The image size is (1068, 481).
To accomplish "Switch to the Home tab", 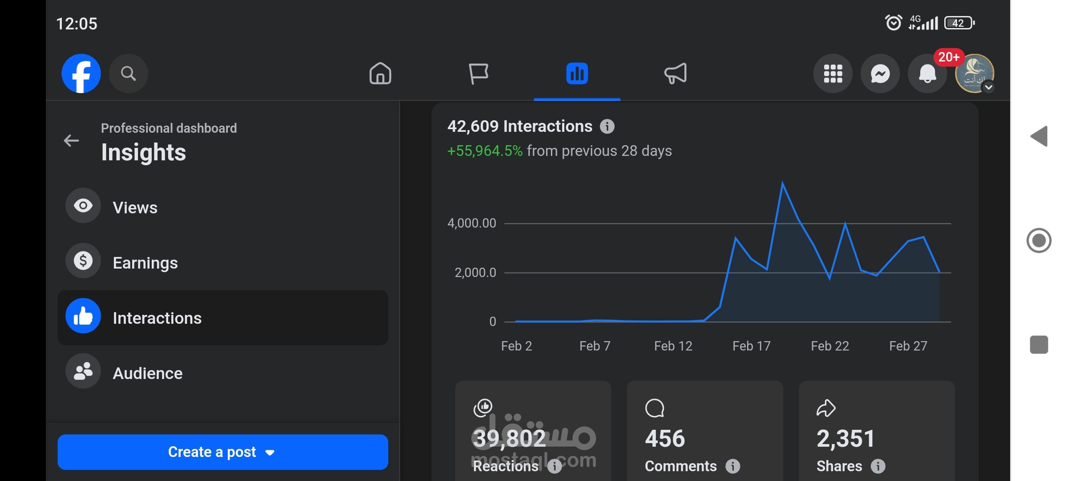I will (x=380, y=73).
